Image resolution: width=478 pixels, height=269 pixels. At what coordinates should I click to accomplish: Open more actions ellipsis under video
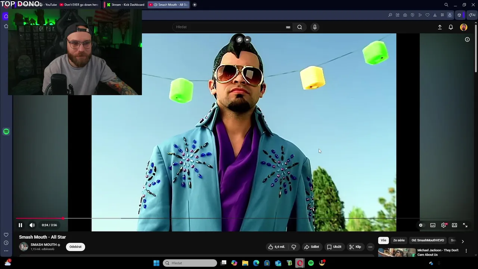pos(370,247)
